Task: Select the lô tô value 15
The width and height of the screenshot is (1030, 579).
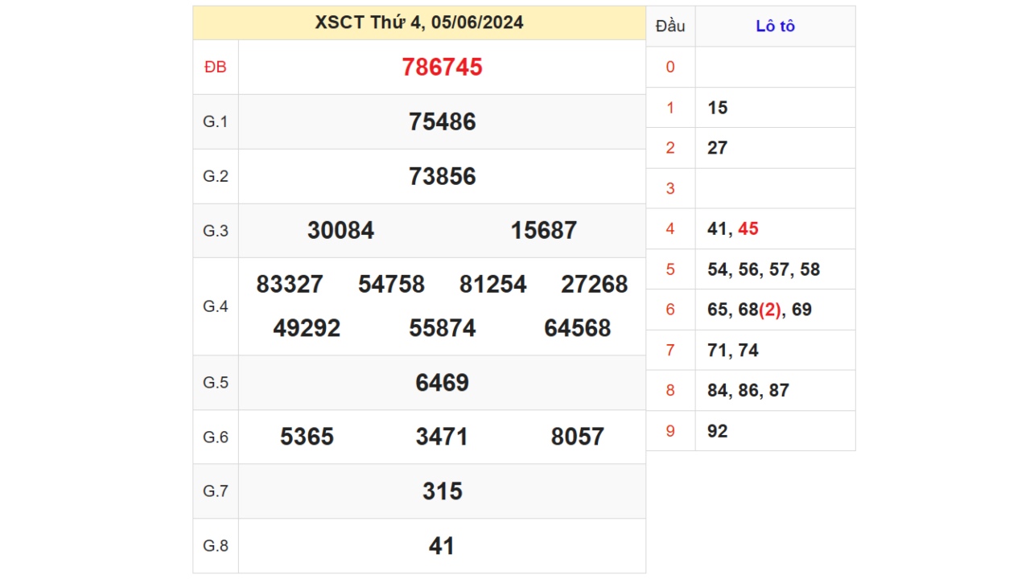Action: click(717, 108)
